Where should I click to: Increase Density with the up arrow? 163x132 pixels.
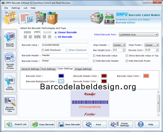point(157,49)
